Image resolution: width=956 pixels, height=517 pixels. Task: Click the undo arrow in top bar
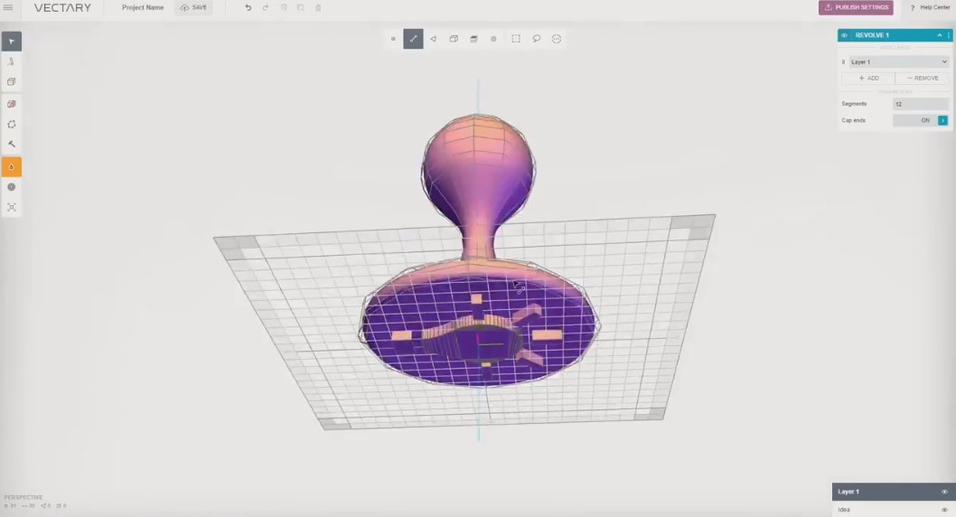click(248, 8)
